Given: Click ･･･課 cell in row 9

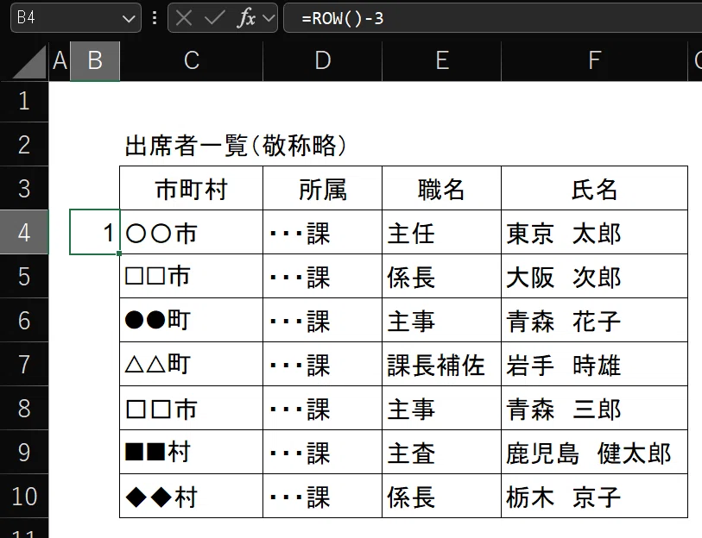Looking at the screenshot, I should 322,452.
